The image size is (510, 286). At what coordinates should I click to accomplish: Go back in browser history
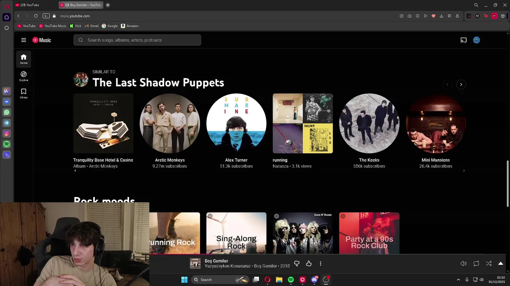coord(18,16)
